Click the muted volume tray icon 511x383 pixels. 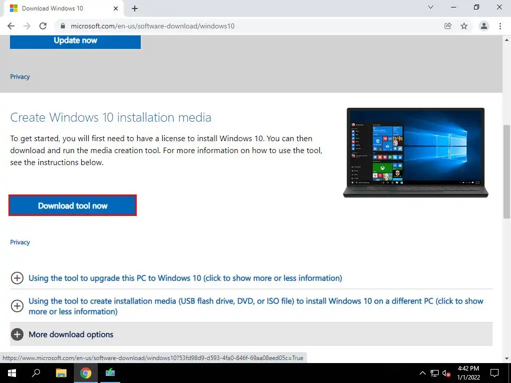pos(446,373)
